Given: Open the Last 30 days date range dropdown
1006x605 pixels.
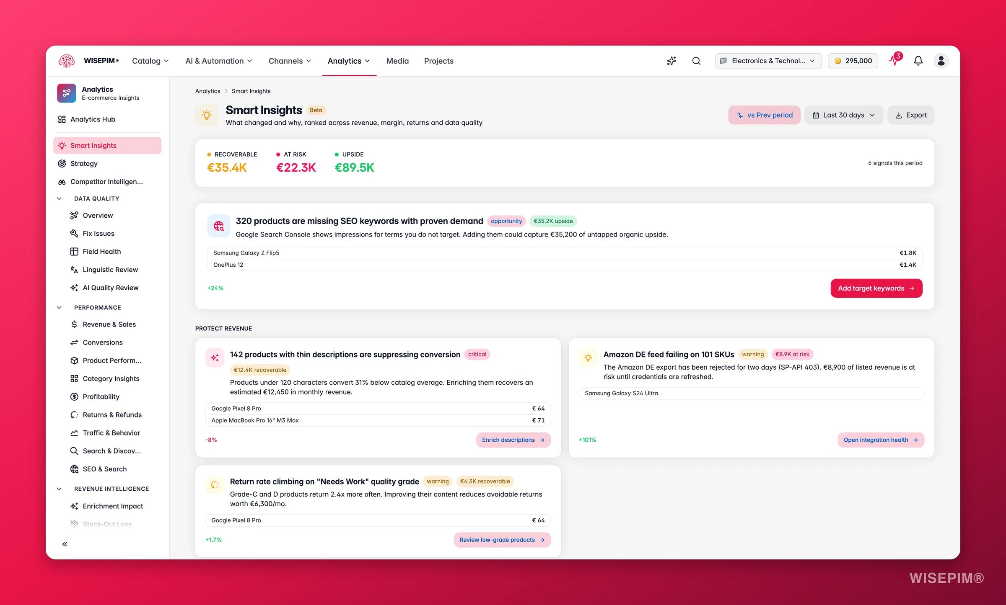Looking at the screenshot, I should pos(844,115).
